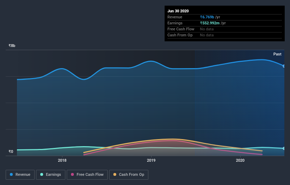Click the Free Cash Flow tooltip row label
Viewport: 290px width, 185px height.
[x=181, y=29]
